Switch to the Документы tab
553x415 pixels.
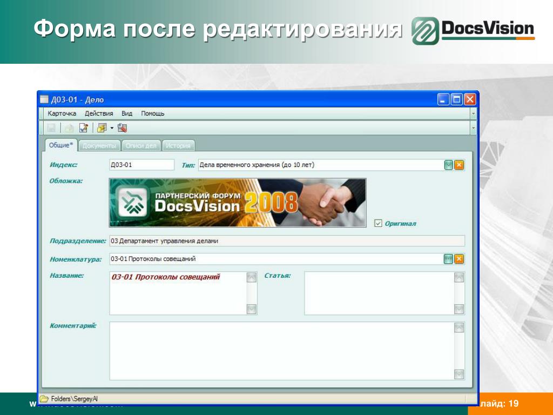tap(99, 146)
